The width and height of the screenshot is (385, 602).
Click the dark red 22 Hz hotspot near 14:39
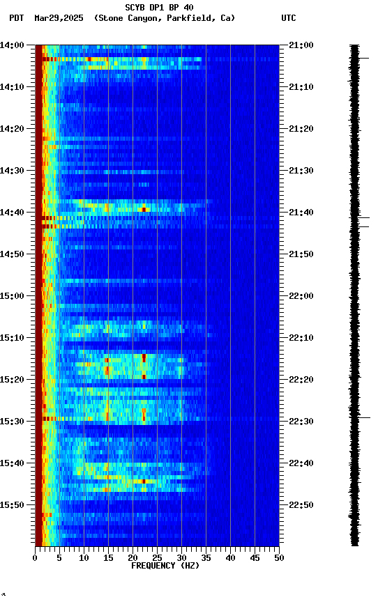[144, 210]
